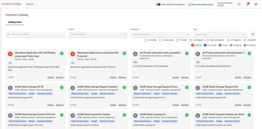
Task: Click the info icon beside Watch Navigation Demo
Action: (189, 5)
